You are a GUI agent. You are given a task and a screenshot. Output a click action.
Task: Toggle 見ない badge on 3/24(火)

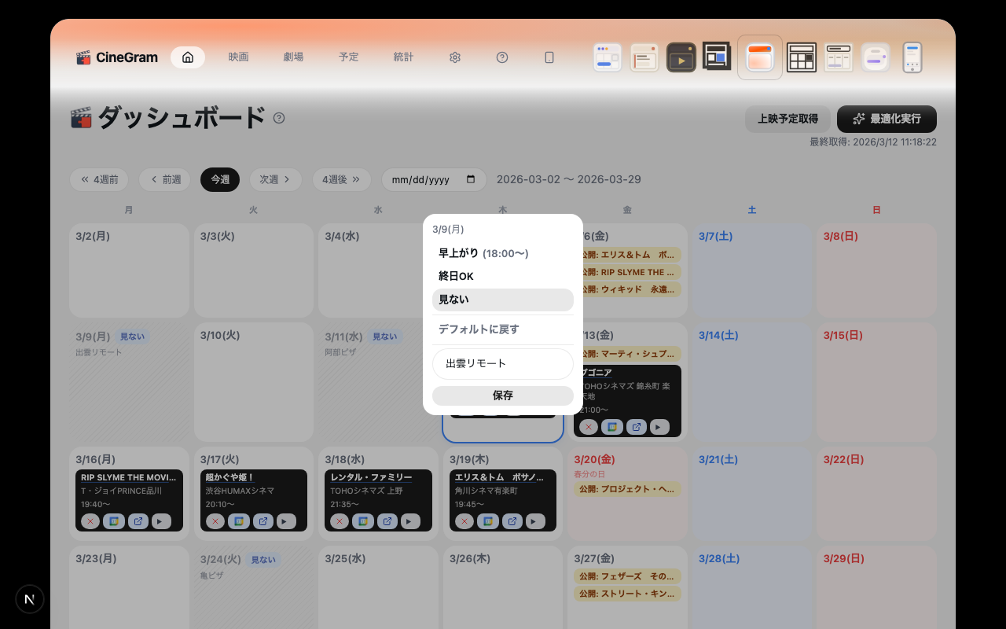pos(263,560)
